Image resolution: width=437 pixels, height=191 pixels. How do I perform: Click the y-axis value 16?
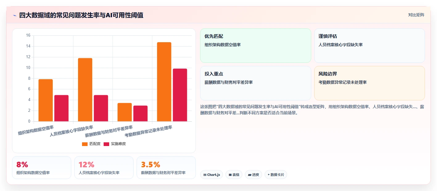28,35
